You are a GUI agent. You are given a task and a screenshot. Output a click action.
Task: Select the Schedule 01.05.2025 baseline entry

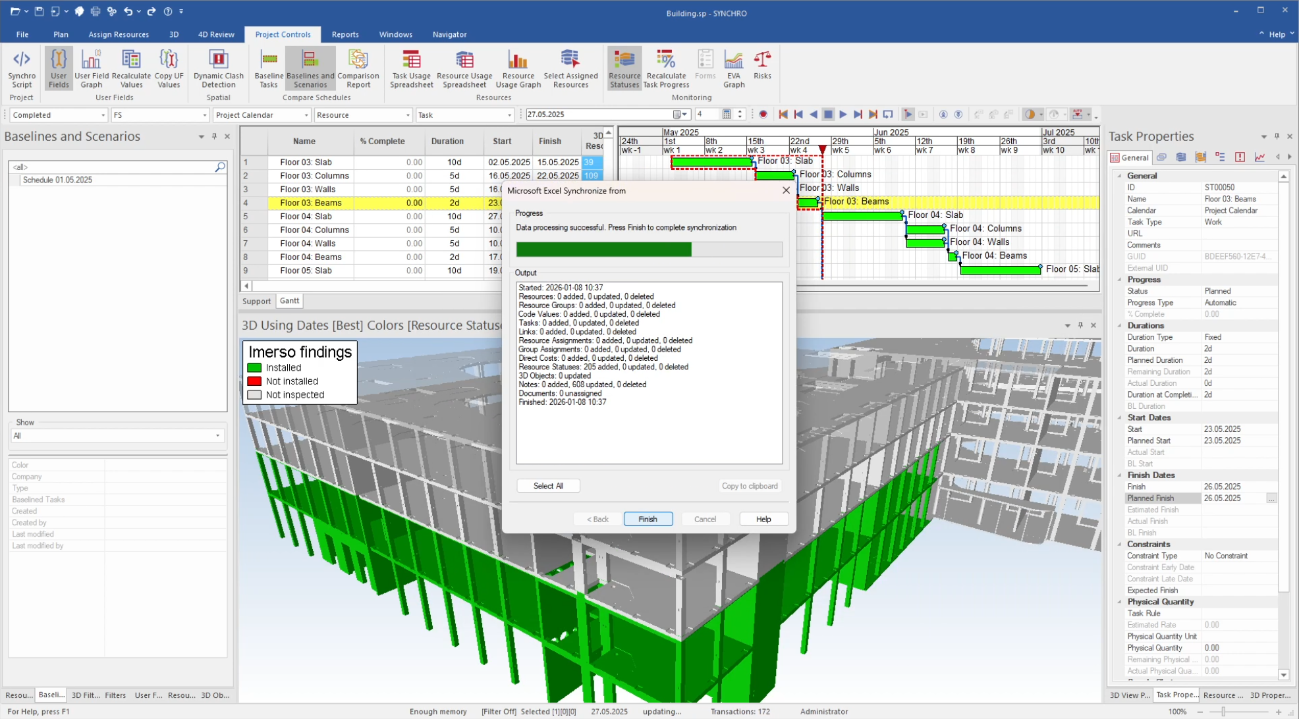57,180
